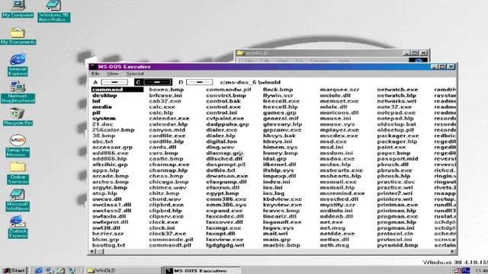The width and height of the screenshot is (488, 274).
Task: Select the system directory entry
Action: point(104,119)
